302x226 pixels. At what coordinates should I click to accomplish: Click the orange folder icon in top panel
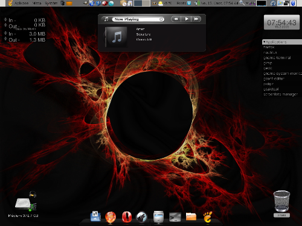69,4
